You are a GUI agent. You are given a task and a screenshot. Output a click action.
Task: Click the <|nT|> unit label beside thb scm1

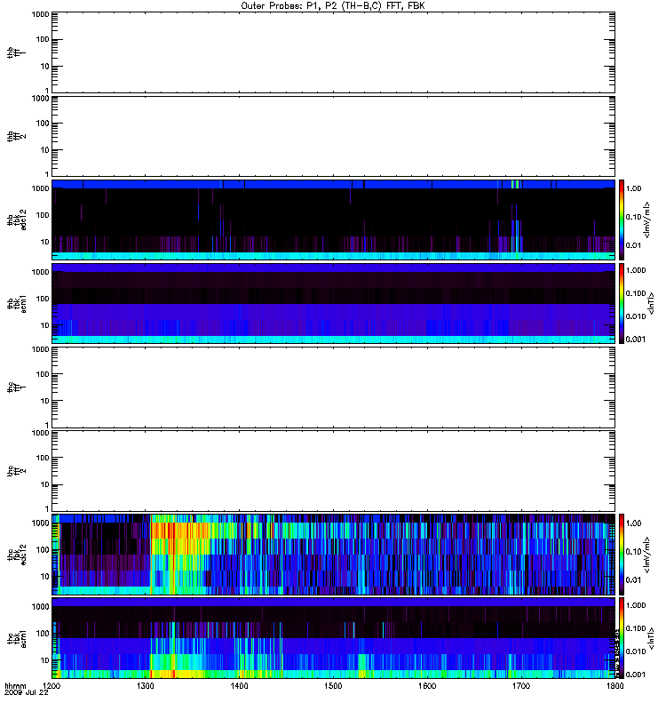(651, 303)
